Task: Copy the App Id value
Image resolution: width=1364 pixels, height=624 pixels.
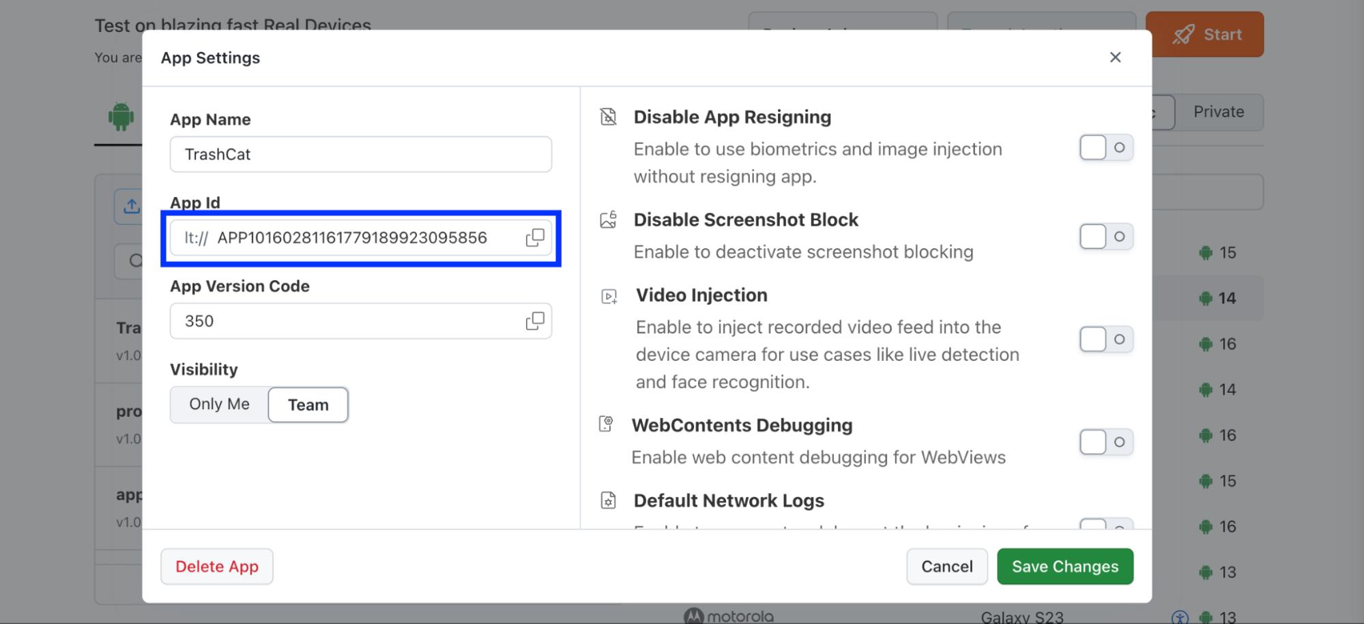Action: (x=535, y=237)
